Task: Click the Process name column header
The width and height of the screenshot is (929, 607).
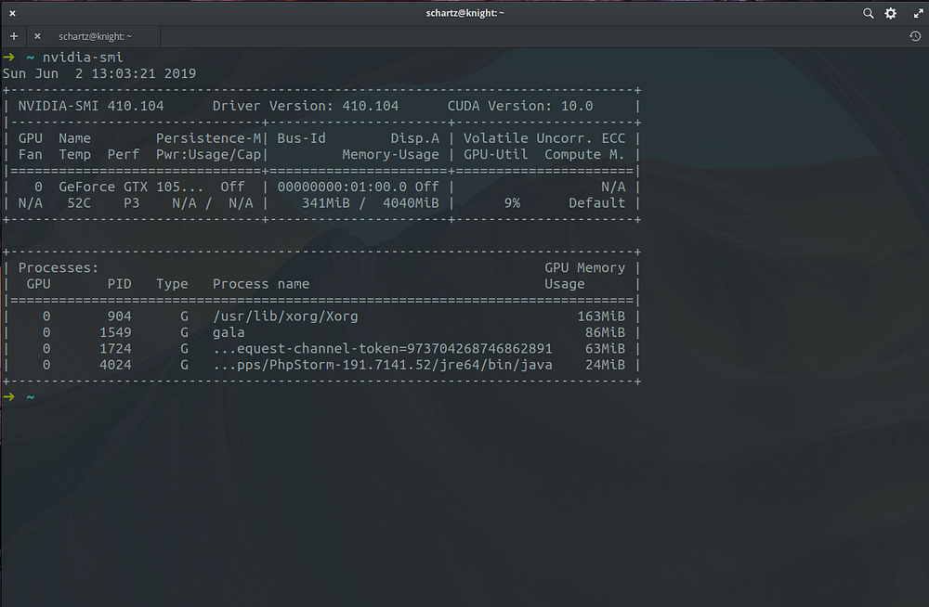Action: coord(261,284)
